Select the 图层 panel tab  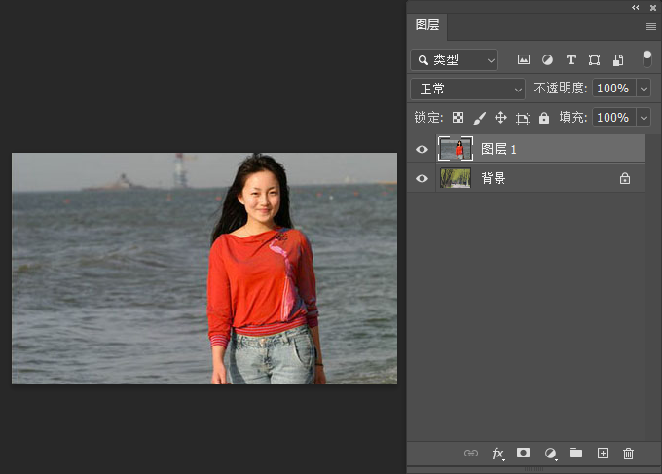(427, 26)
